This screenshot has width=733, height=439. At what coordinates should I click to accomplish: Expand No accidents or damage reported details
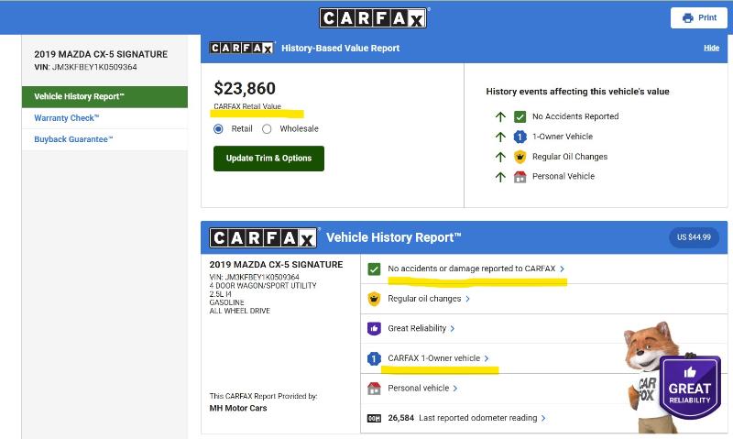(x=476, y=269)
